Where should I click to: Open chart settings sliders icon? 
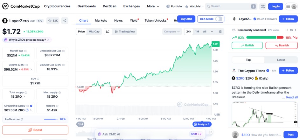click(x=220, y=31)
